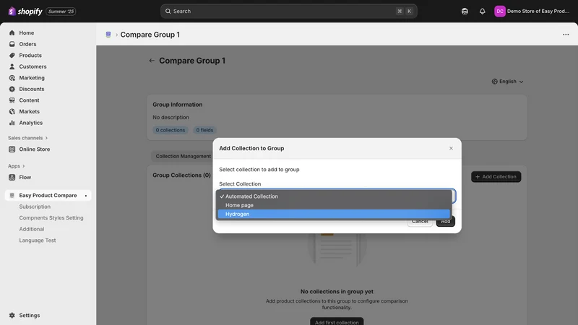Open the Language Test page
The width and height of the screenshot is (578, 325).
38,240
